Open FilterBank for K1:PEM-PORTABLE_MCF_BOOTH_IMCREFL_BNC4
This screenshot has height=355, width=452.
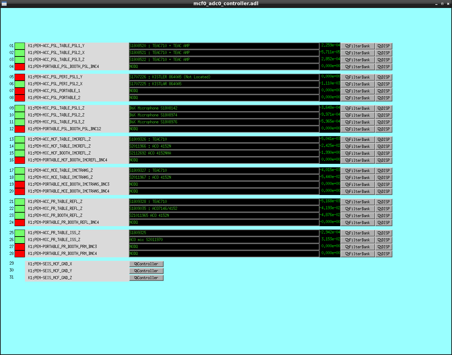pos(358,160)
